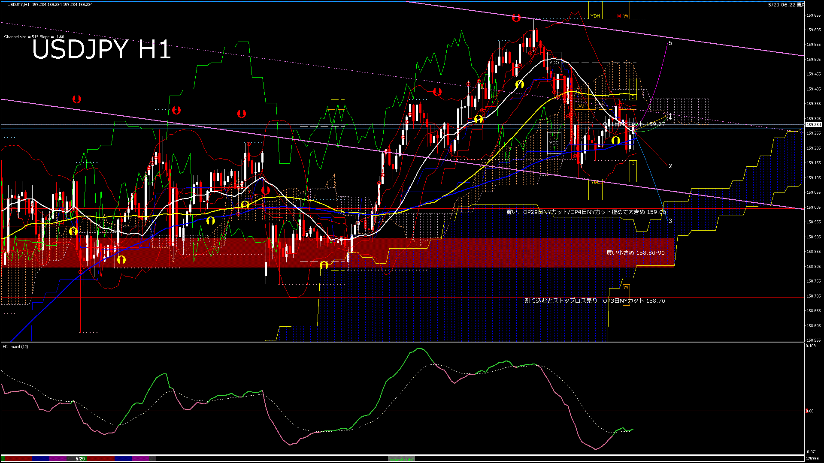Viewport: 824px width, 463px height.
Task: Click the red down arrow signal below YDH
Action: coord(516,18)
